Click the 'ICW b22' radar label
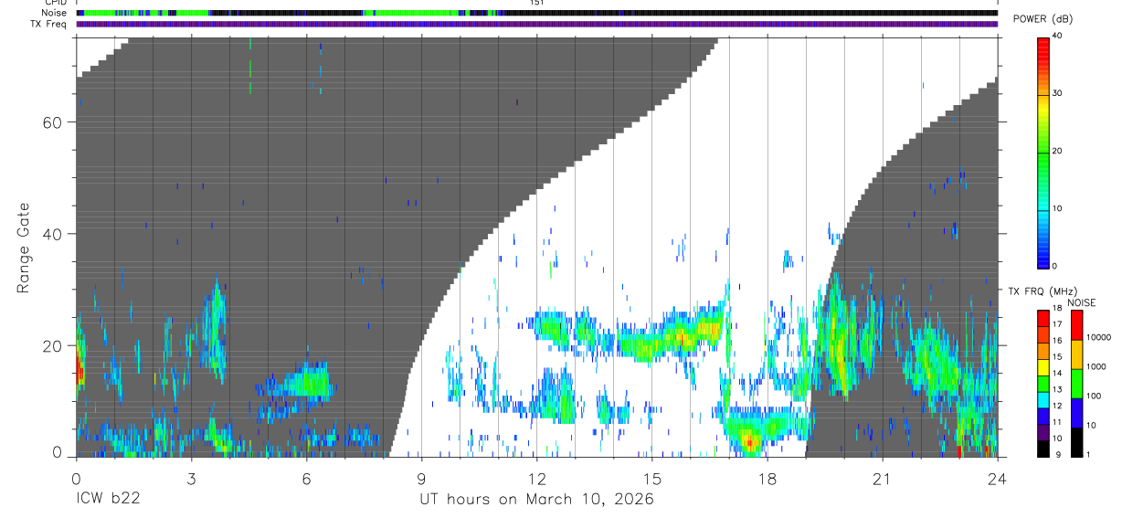Screen dimensions: 1122x518 (108, 500)
